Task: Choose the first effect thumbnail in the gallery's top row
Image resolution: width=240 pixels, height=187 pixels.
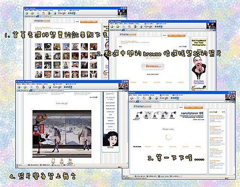Action: [x=38, y=47]
